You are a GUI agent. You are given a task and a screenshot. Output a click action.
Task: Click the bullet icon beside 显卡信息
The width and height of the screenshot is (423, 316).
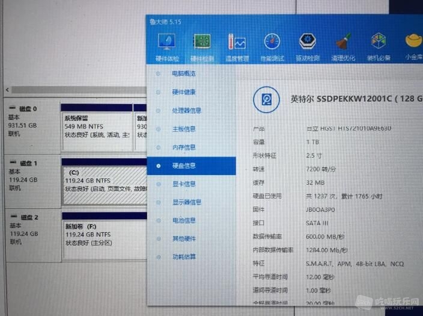(x=159, y=184)
